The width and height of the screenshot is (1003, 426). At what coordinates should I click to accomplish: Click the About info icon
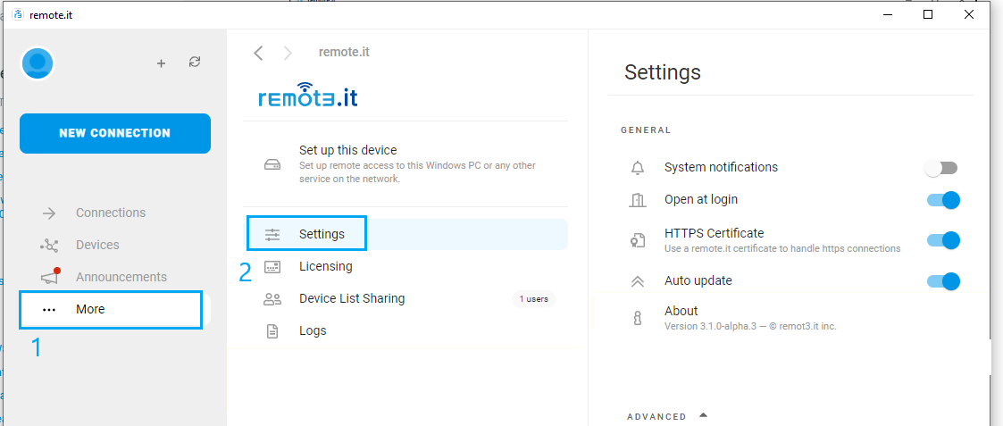(x=637, y=318)
